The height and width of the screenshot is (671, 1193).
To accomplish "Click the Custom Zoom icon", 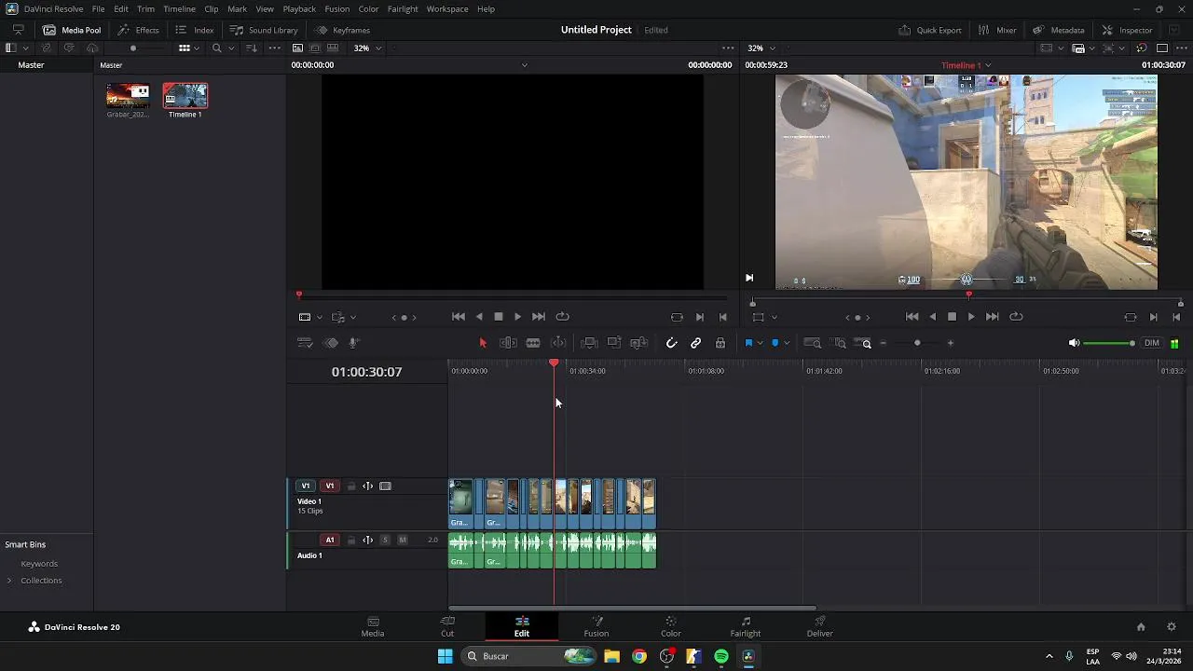I will click(864, 343).
